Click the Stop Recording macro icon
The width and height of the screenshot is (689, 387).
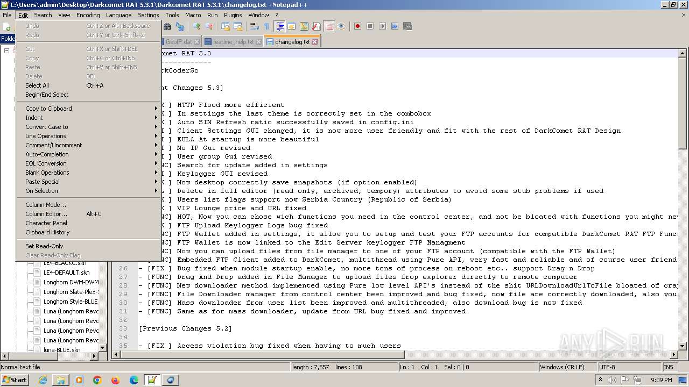coord(370,26)
